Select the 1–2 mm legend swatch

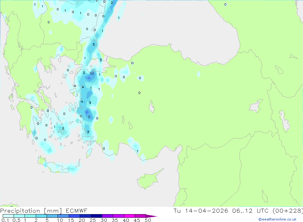30,216
